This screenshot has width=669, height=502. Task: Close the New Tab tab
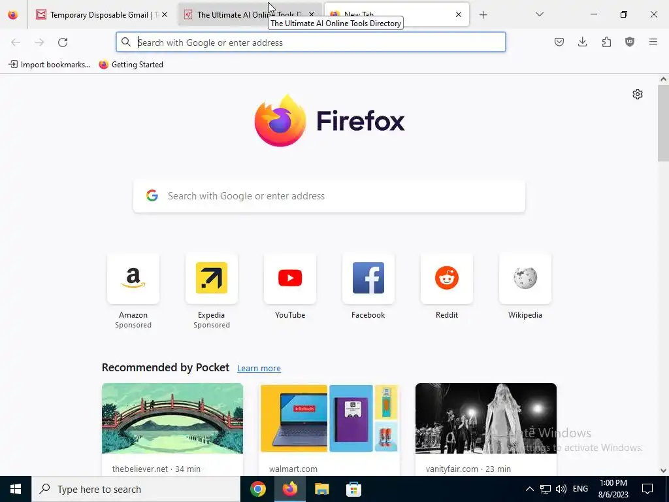tap(459, 14)
